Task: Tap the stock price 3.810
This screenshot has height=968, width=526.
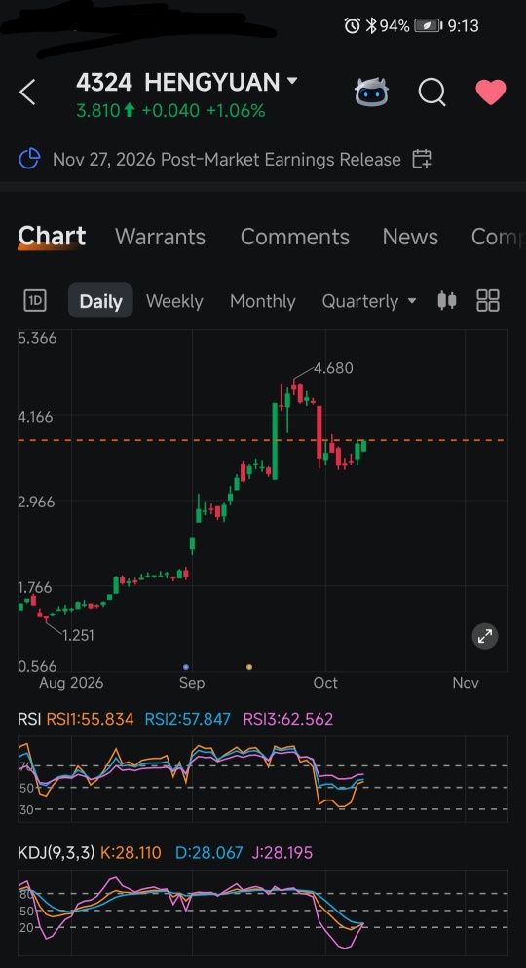Action: pyautogui.click(x=97, y=110)
